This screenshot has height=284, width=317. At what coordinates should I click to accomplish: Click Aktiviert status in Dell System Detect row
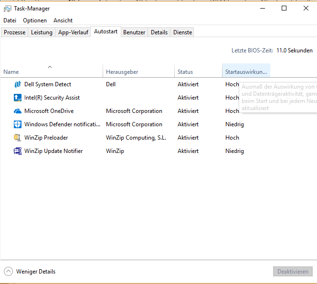pyautogui.click(x=188, y=84)
